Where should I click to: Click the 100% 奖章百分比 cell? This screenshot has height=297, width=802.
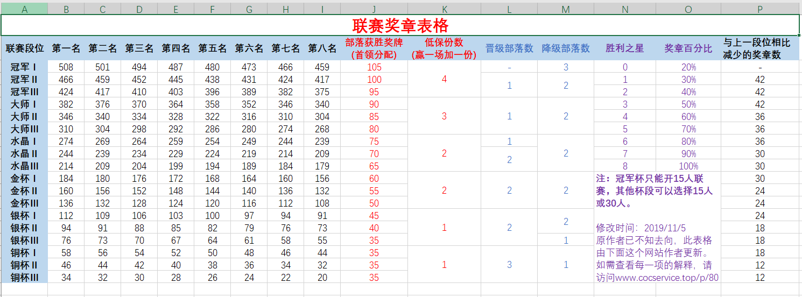[x=688, y=166]
